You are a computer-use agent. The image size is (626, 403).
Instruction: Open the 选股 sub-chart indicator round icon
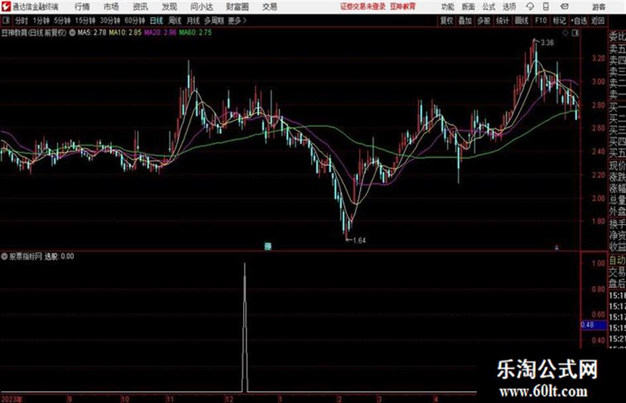coord(4,256)
